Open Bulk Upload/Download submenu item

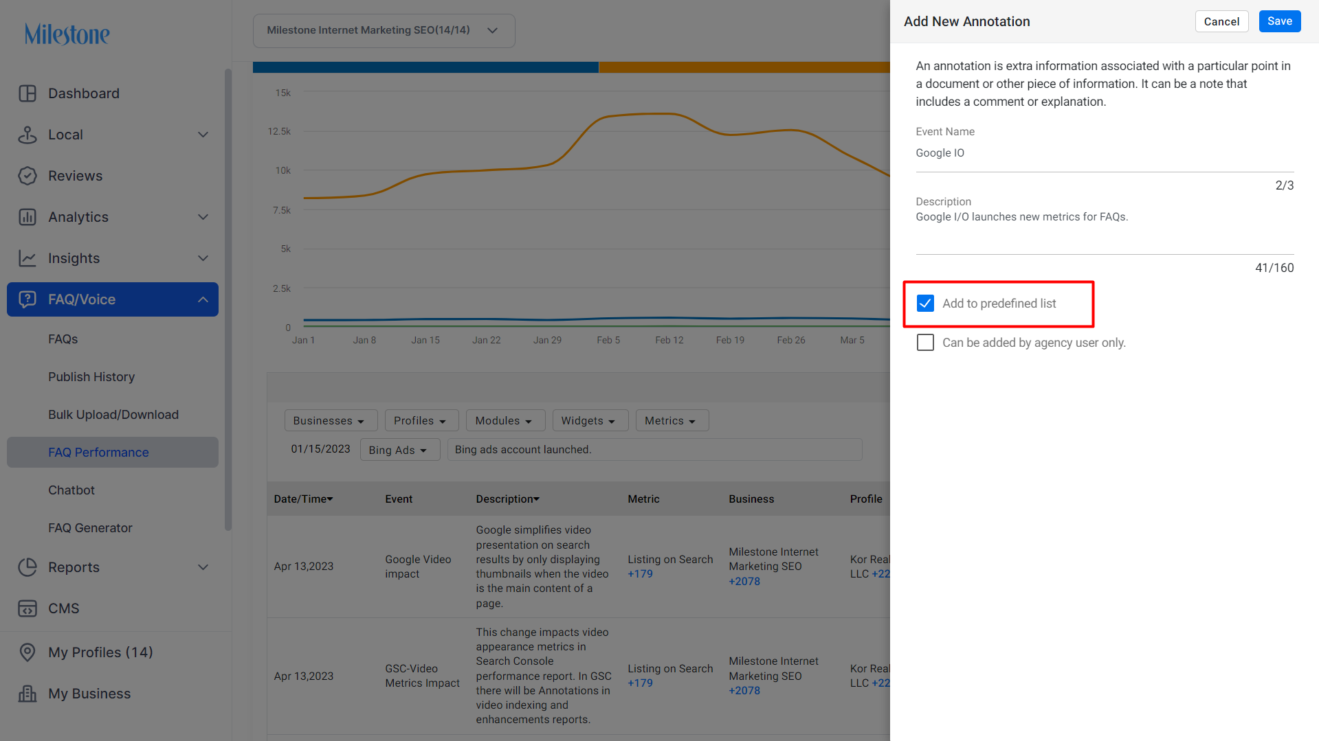click(113, 415)
